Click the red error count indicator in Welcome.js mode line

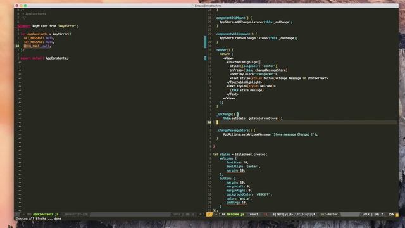(x=266, y=214)
